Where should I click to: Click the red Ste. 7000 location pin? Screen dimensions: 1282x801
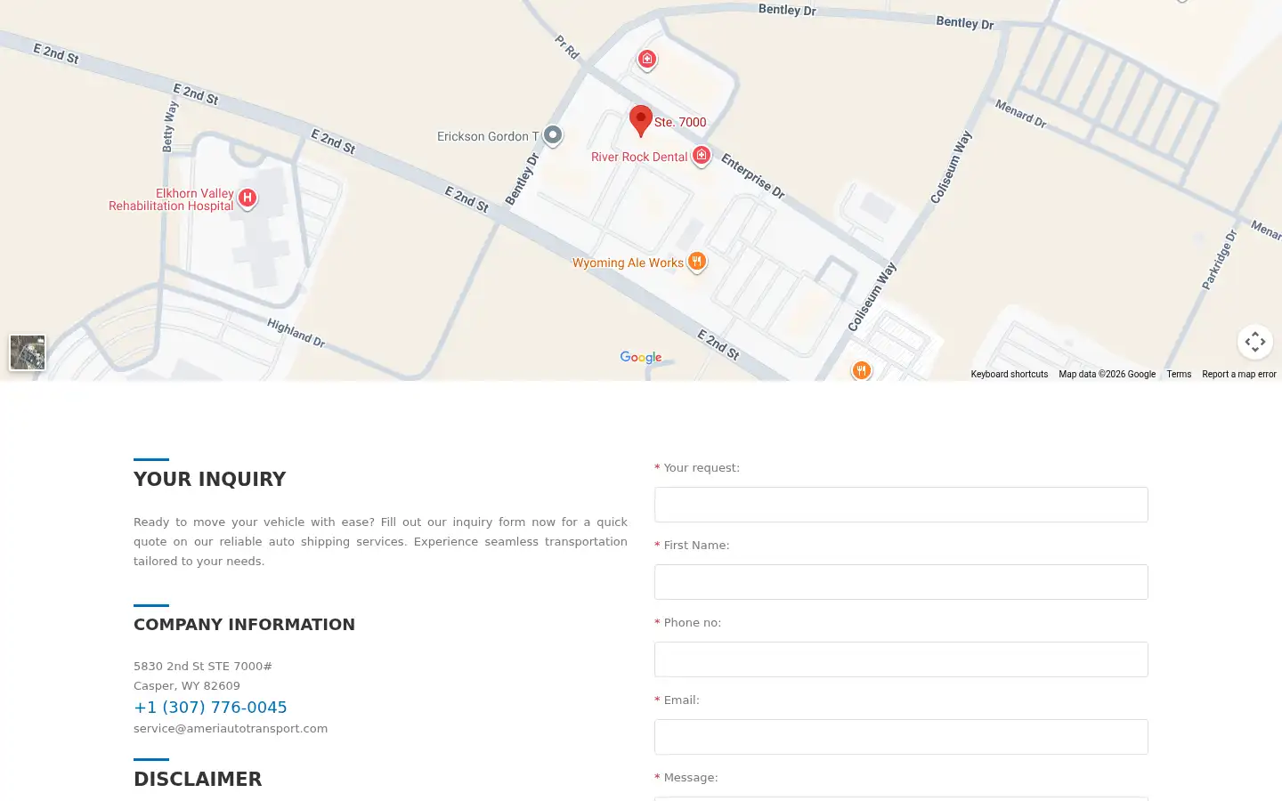640,120
